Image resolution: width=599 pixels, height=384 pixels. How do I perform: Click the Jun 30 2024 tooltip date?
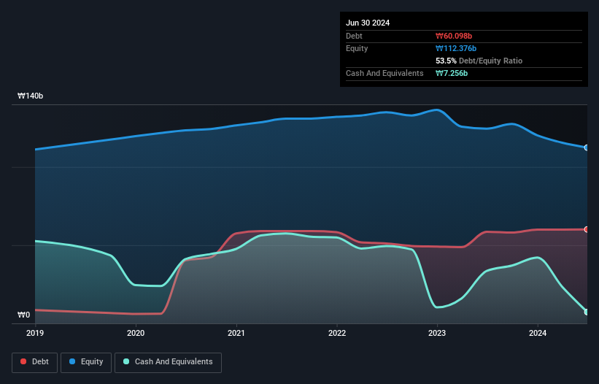(368, 23)
